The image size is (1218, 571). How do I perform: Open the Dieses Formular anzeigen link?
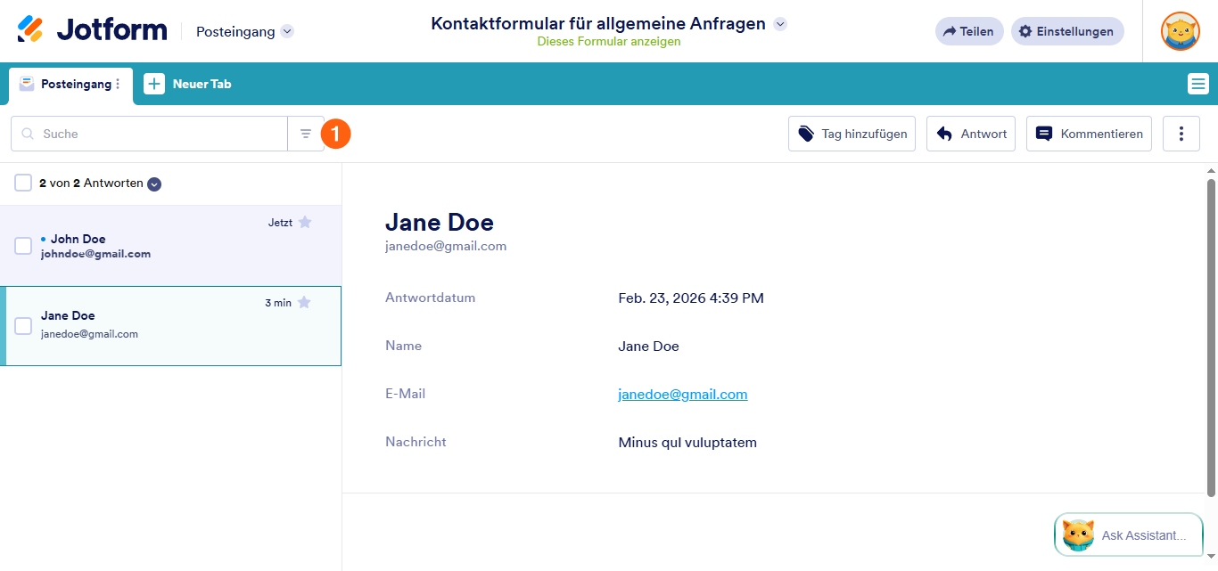(608, 41)
